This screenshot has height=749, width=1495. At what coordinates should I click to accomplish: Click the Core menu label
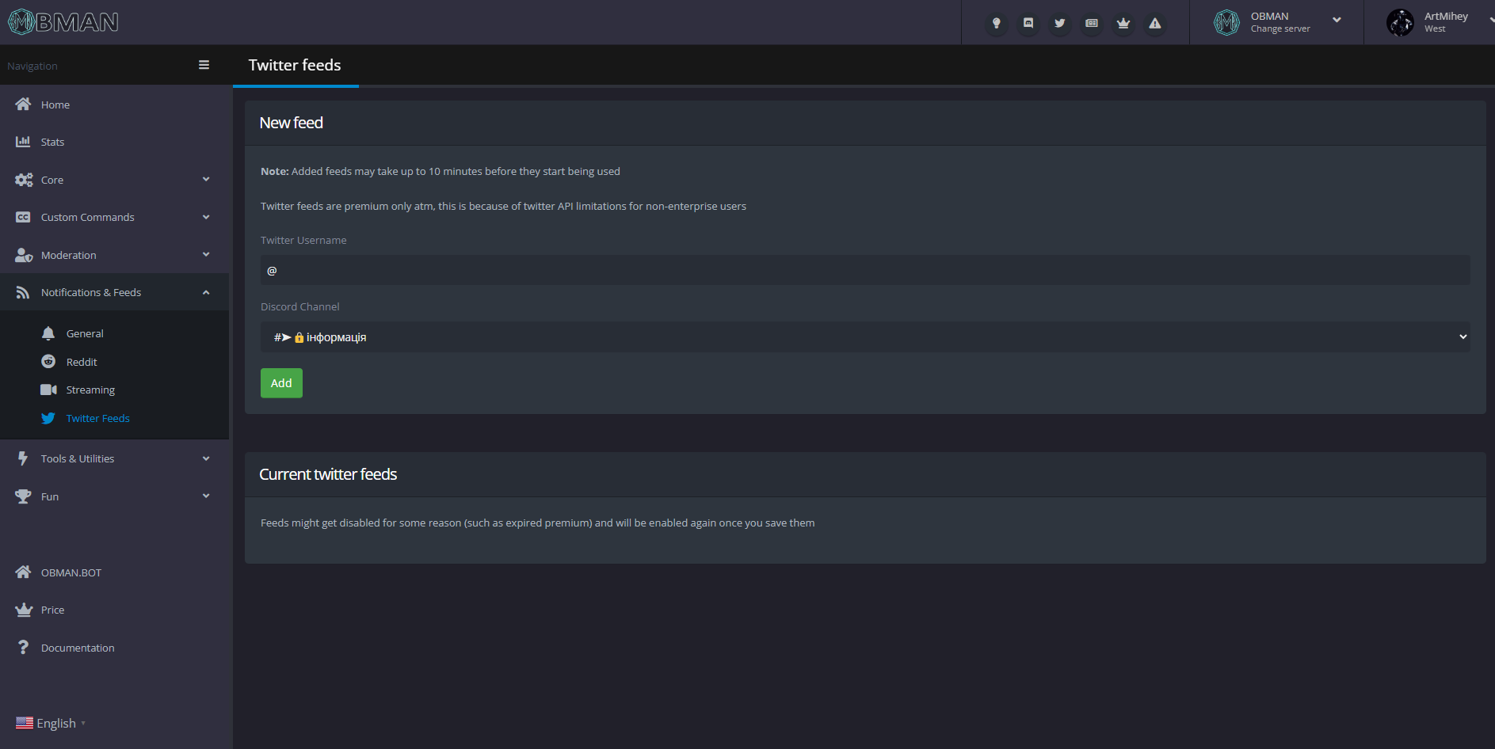(52, 180)
